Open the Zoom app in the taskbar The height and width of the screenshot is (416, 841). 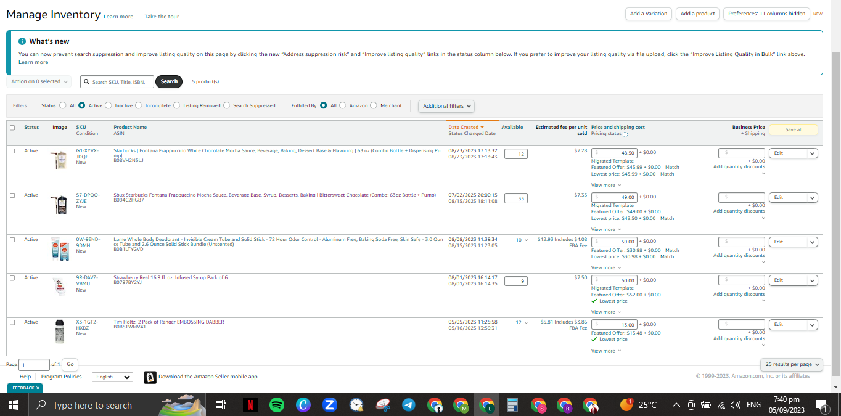[330, 405]
